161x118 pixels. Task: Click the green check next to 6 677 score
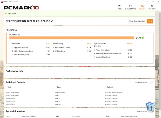[143, 38]
